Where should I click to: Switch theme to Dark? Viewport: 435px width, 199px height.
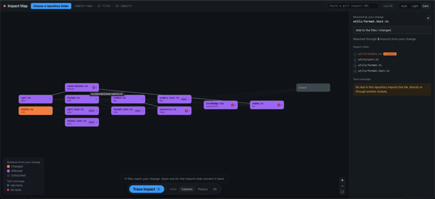coord(426,6)
